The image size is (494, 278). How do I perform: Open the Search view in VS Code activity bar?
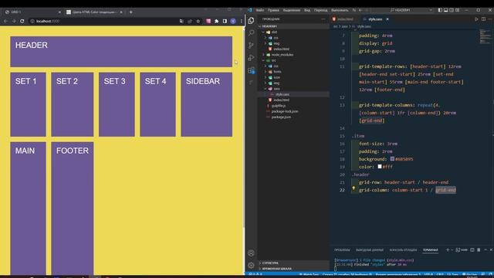tap(251, 32)
